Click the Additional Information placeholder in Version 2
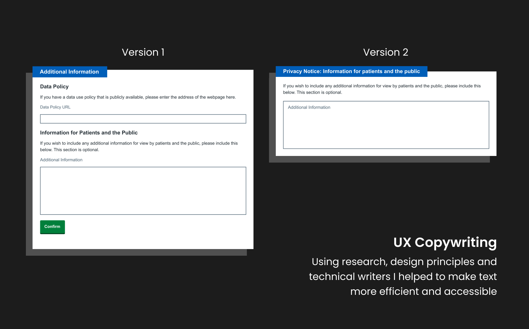This screenshot has width=529, height=329. click(x=309, y=107)
